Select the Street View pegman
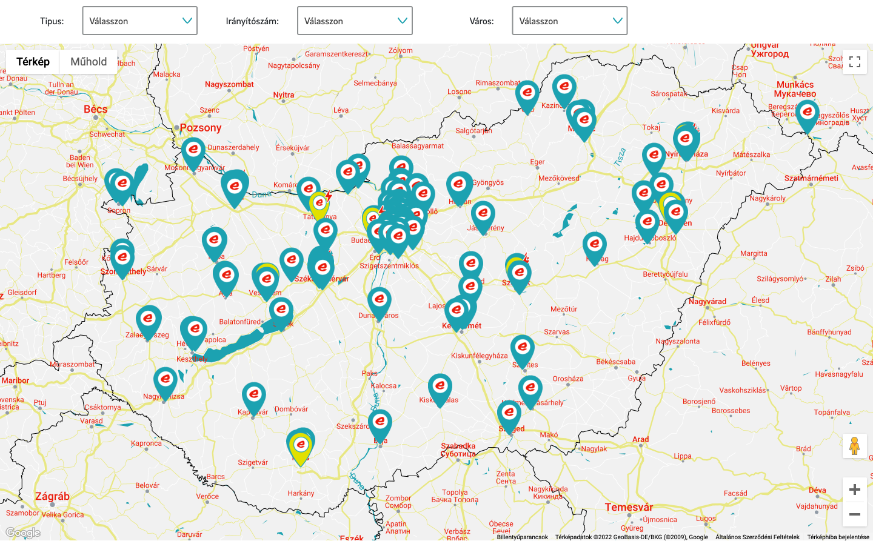The height and width of the screenshot is (541, 873). pyautogui.click(x=855, y=446)
